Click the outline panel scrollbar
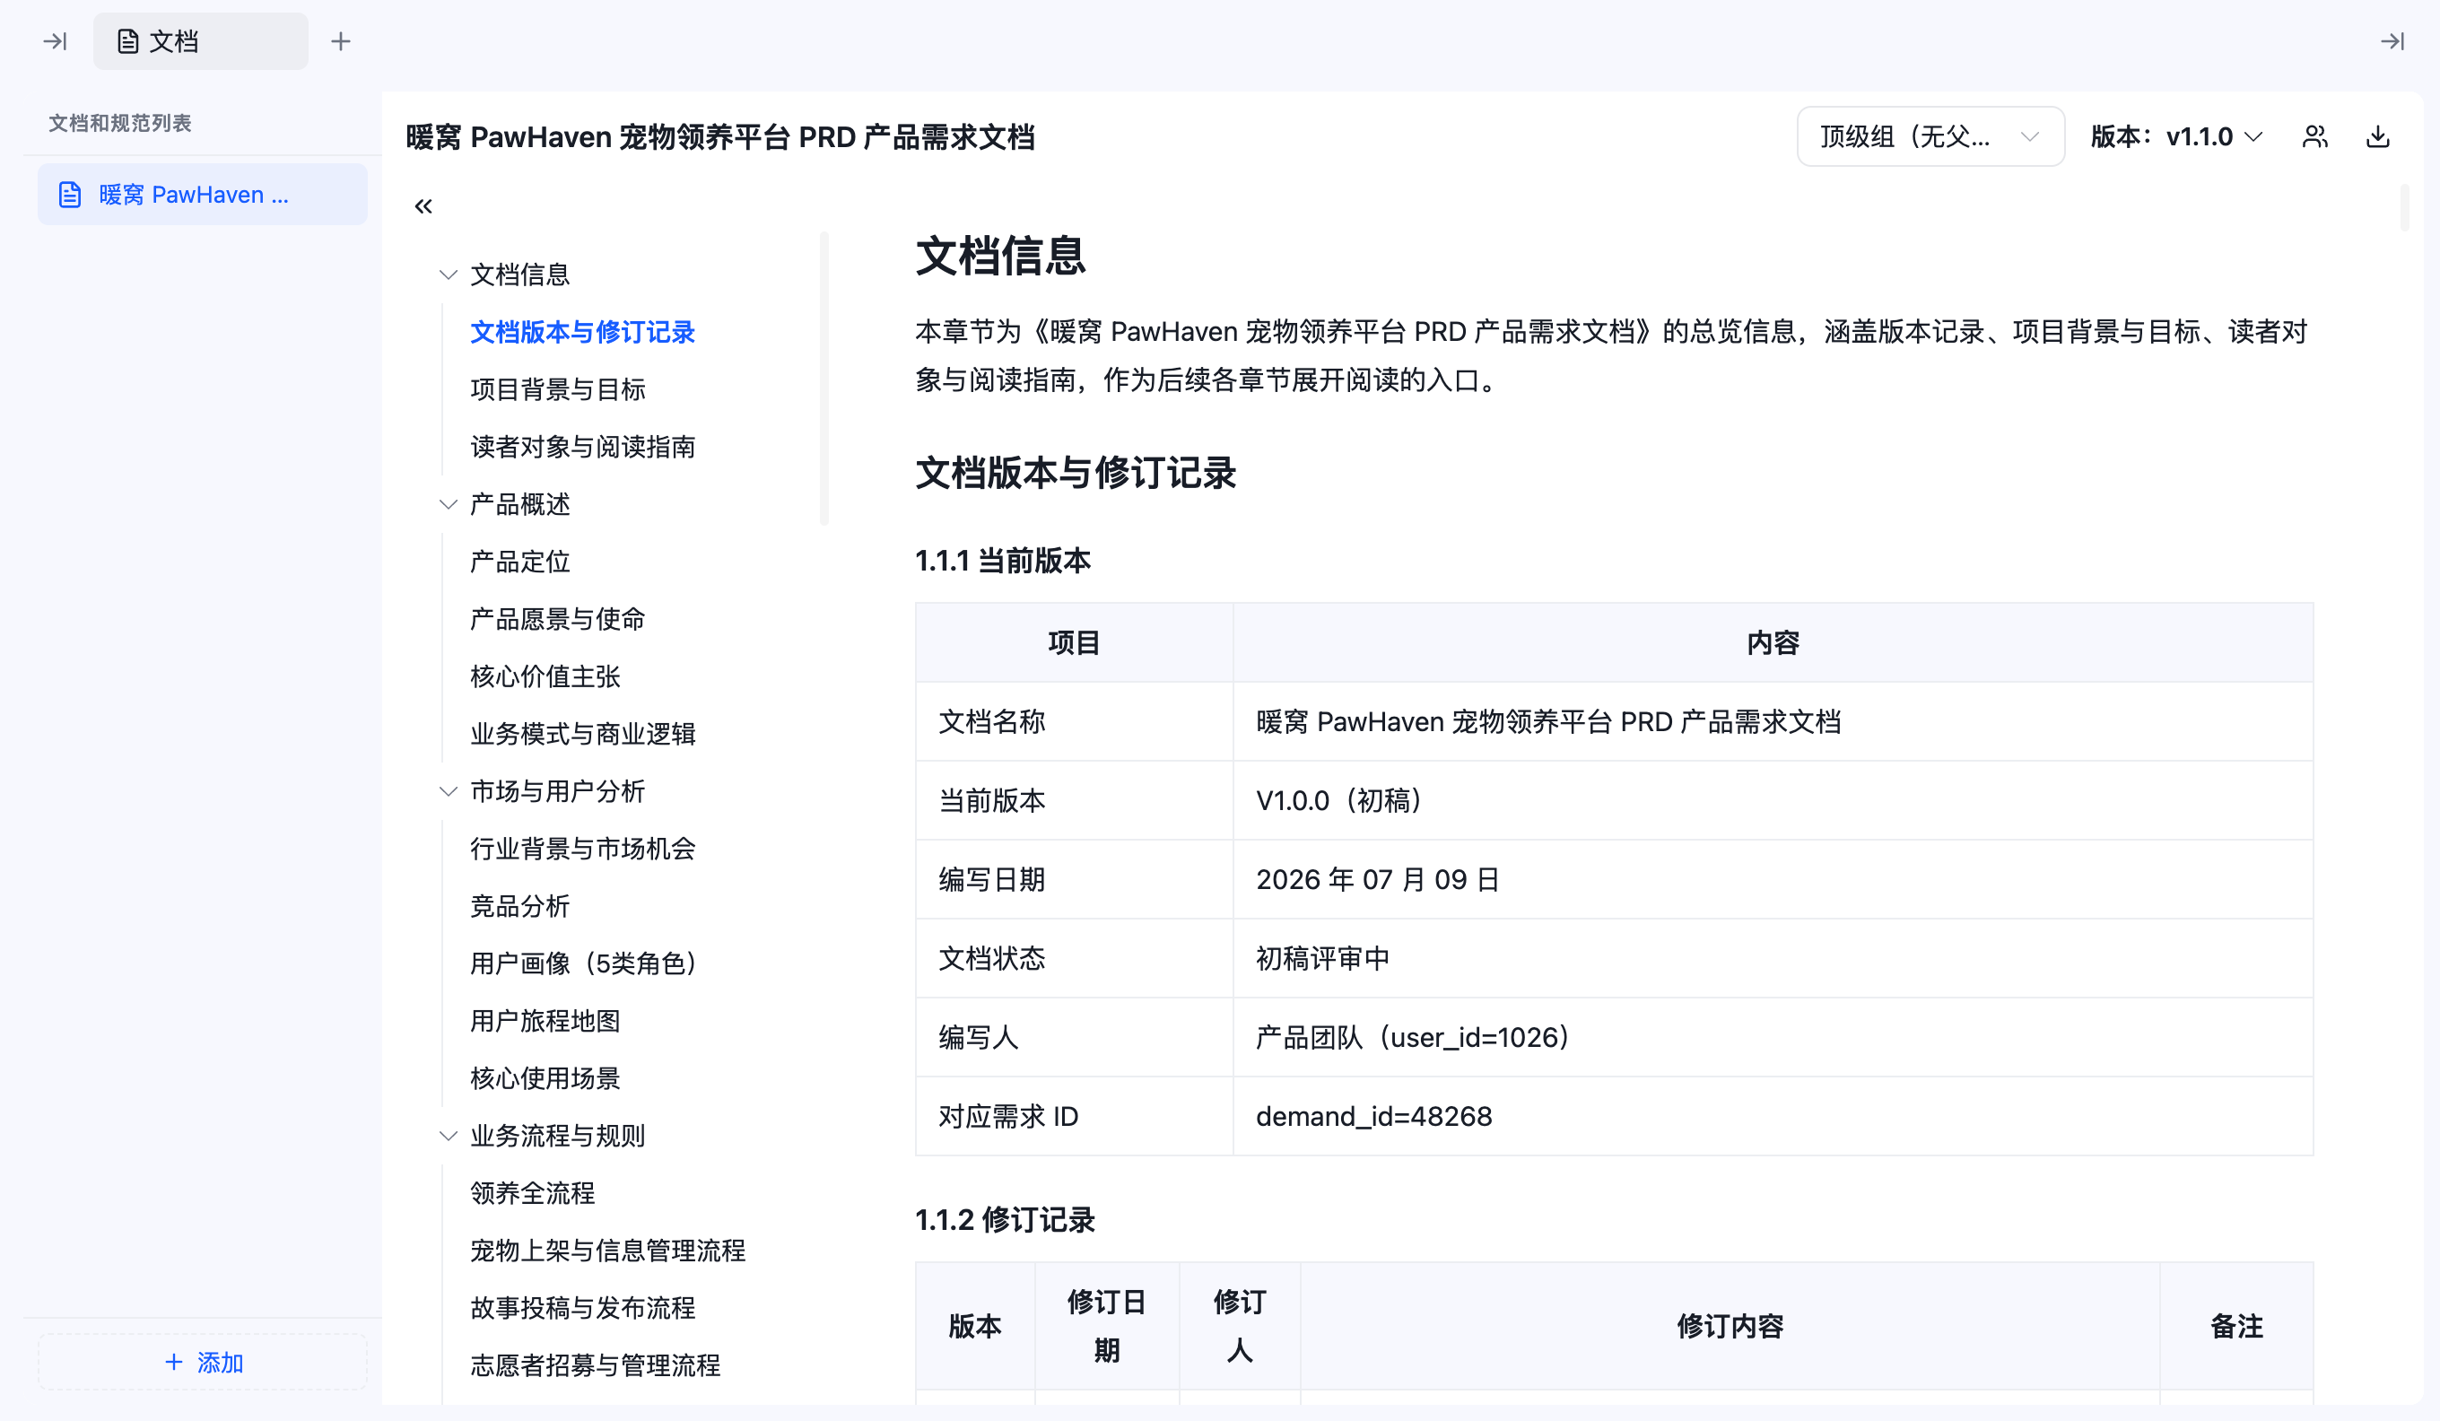 pyautogui.click(x=824, y=379)
